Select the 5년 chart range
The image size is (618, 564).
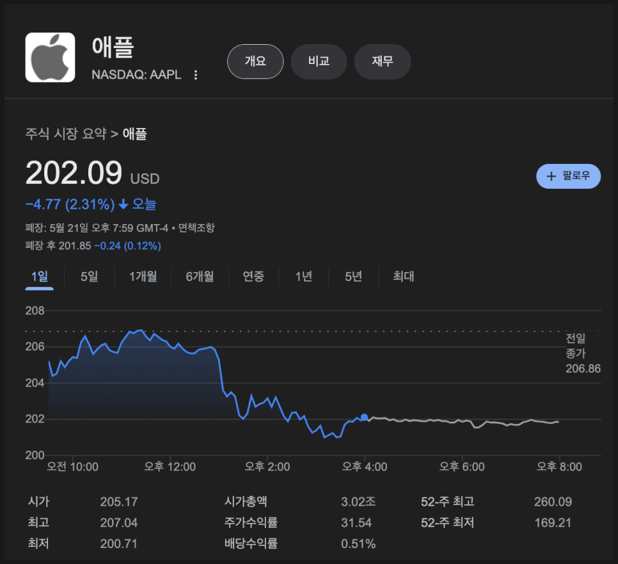(x=353, y=277)
